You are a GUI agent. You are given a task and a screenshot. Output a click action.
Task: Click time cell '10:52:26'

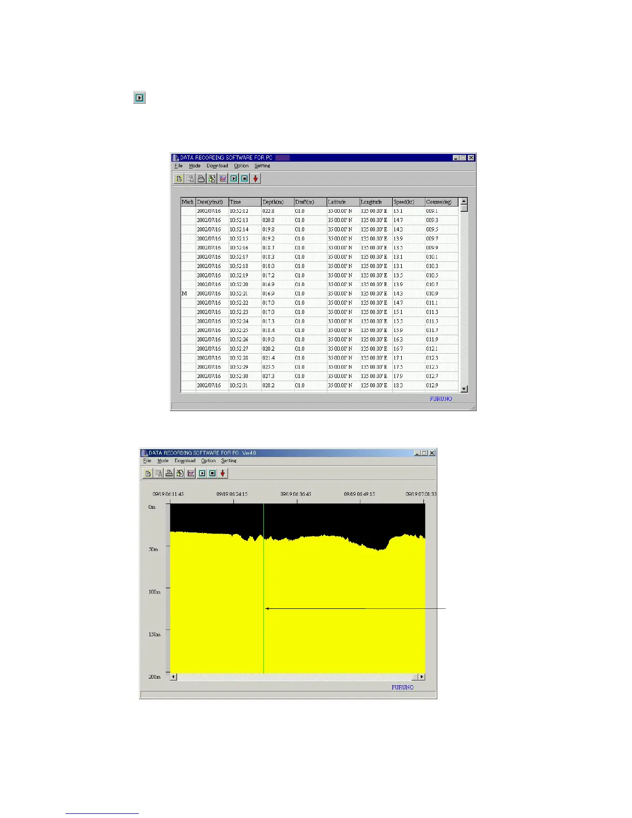pos(245,339)
